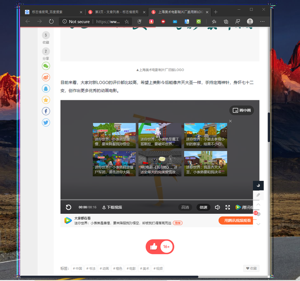Replay the video
This screenshot has width=300, height=281.
click(69, 207)
